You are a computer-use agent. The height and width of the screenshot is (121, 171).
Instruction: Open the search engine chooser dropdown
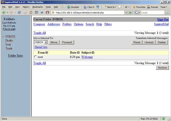(139, 12)
